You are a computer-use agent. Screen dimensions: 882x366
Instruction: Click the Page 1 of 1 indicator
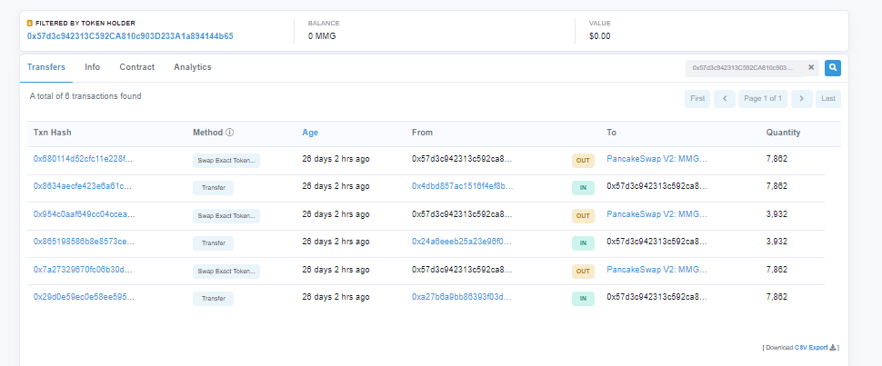763,98
